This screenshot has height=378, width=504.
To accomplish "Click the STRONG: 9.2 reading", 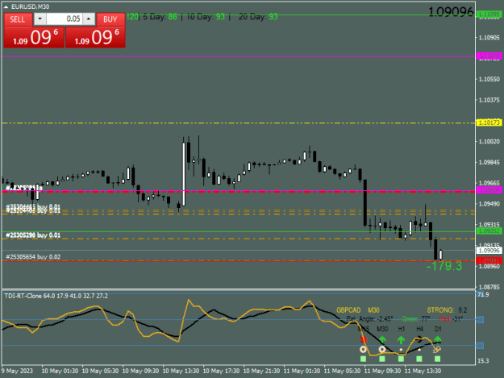I will pos(447,310).
